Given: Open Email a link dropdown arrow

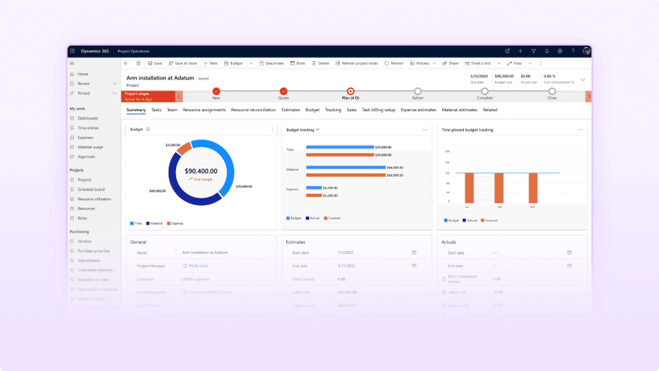Looking at the screenshot, I should 499,63.
